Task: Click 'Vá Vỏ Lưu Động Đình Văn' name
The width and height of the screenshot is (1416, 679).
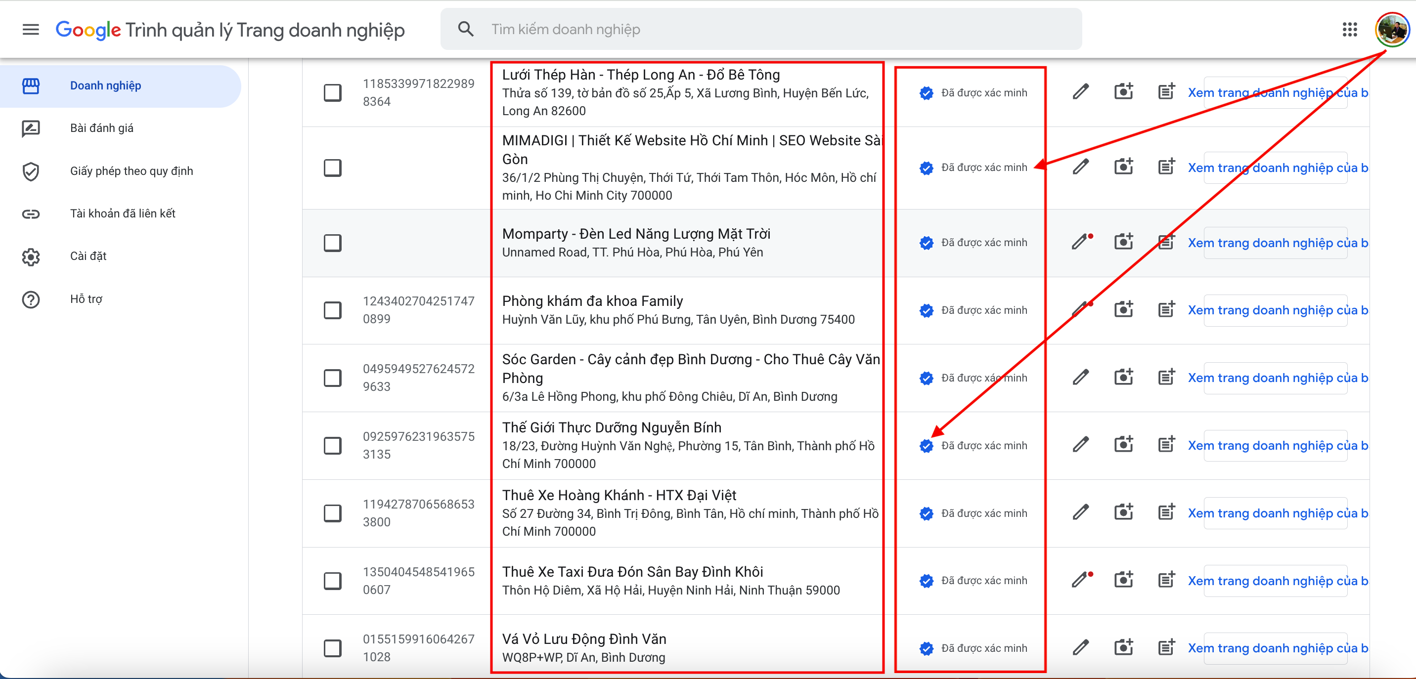Action: click(x=584, y=639)
